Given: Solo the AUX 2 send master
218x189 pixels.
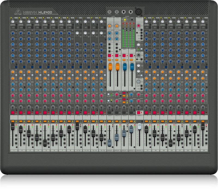Looking at the screenshot, I should pos(124,102).
